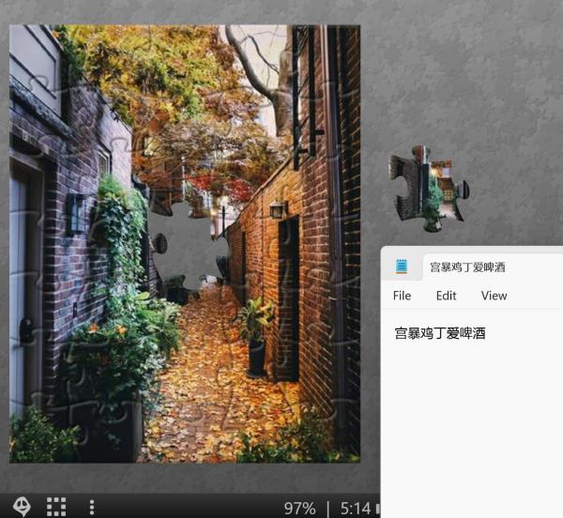Open the three-dot more options menu
Screen dimensions: 563x518
tap(91, 507)
